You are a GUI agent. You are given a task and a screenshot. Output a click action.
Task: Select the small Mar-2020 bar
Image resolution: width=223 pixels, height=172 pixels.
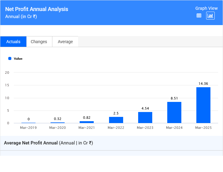point(58,123)
